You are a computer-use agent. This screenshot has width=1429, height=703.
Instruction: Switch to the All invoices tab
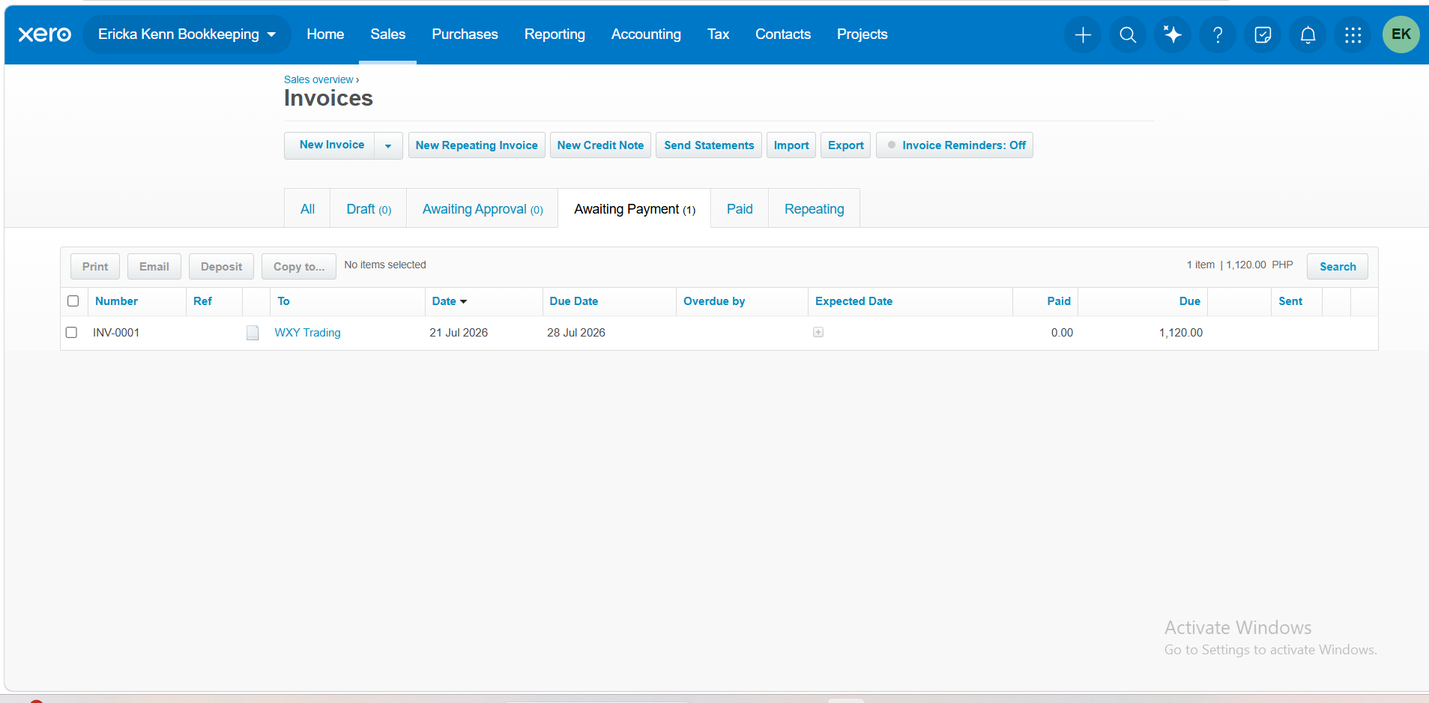(x=307, y=209)
